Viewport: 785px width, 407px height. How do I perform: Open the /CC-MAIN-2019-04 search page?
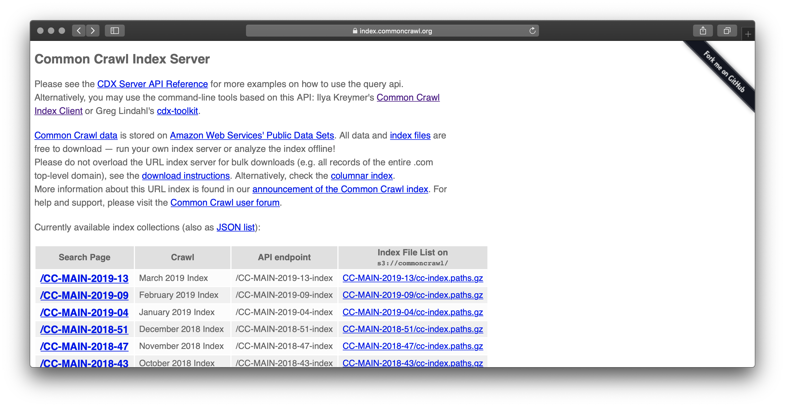pos(84,312)
